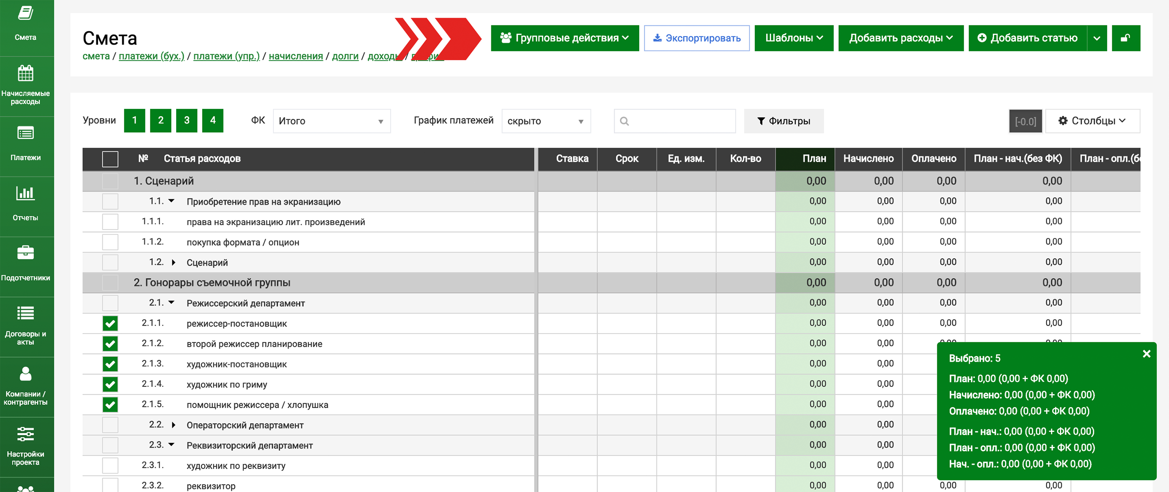Open Отчеты chart icon in sidebar

point(25,193)
